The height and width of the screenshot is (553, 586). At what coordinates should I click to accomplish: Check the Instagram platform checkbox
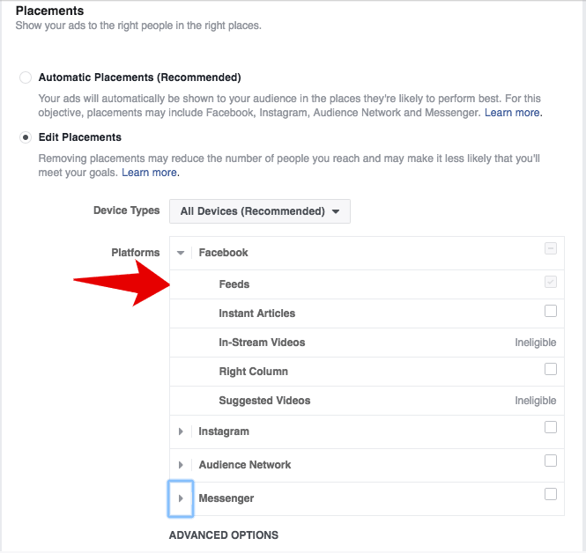pos(551,427)
